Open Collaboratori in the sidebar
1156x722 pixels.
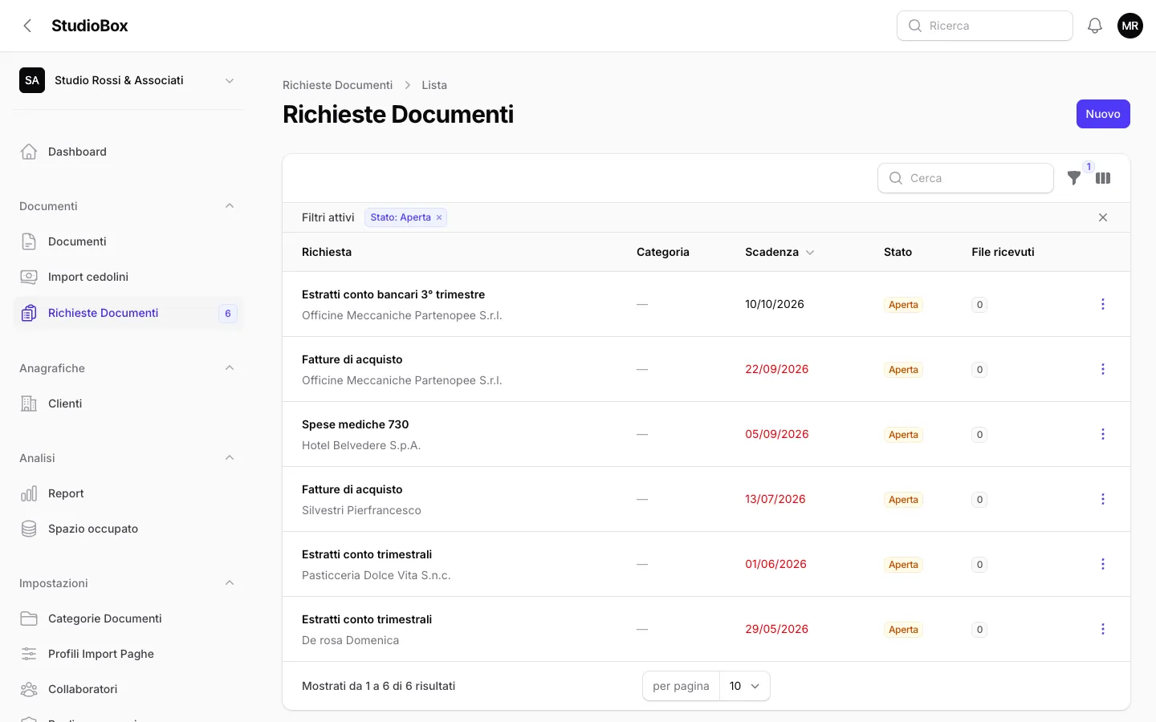tap(128, 689)
